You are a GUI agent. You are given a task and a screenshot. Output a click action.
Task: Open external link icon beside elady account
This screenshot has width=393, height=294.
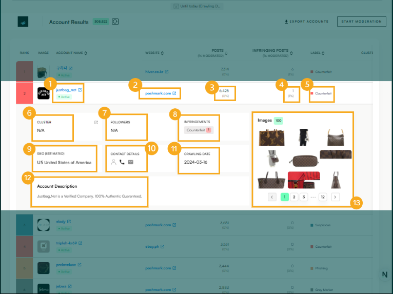tap(69, 222)
